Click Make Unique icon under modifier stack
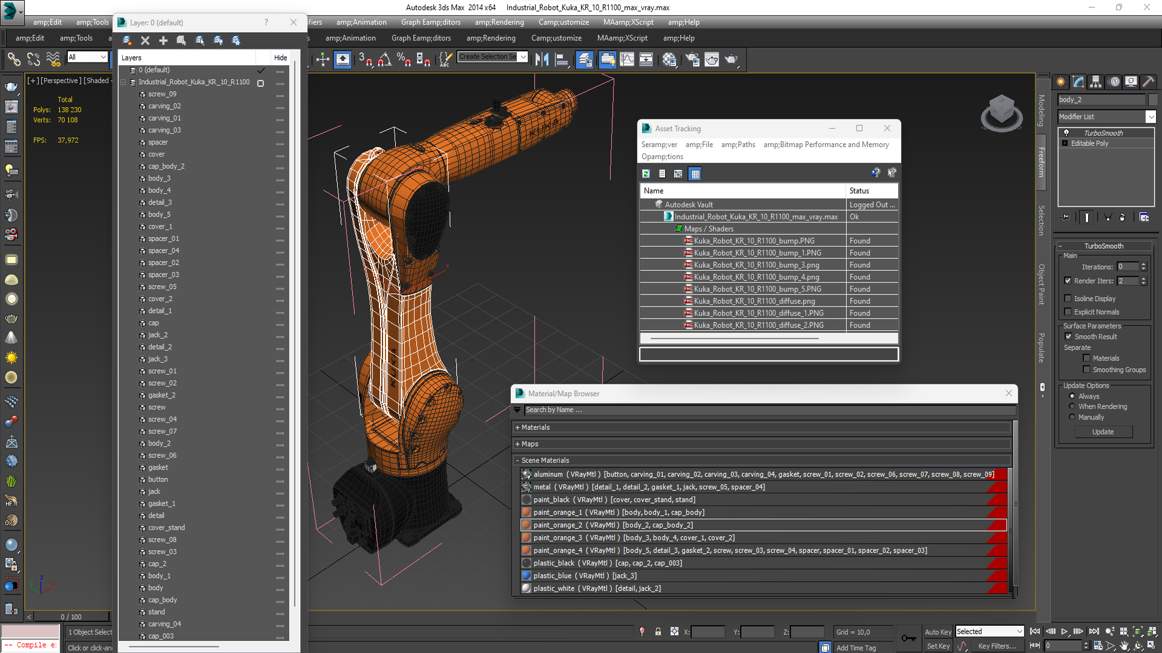Image resolution: width=1162 pixels, height=653 pixels. pos(1108,217)
